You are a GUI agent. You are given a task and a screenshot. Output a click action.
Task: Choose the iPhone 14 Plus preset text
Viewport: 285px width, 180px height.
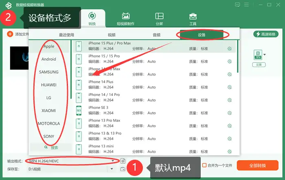pyautogui.click(x=101, y=82)
